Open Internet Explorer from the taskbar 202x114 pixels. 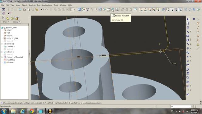pos(22,111)
